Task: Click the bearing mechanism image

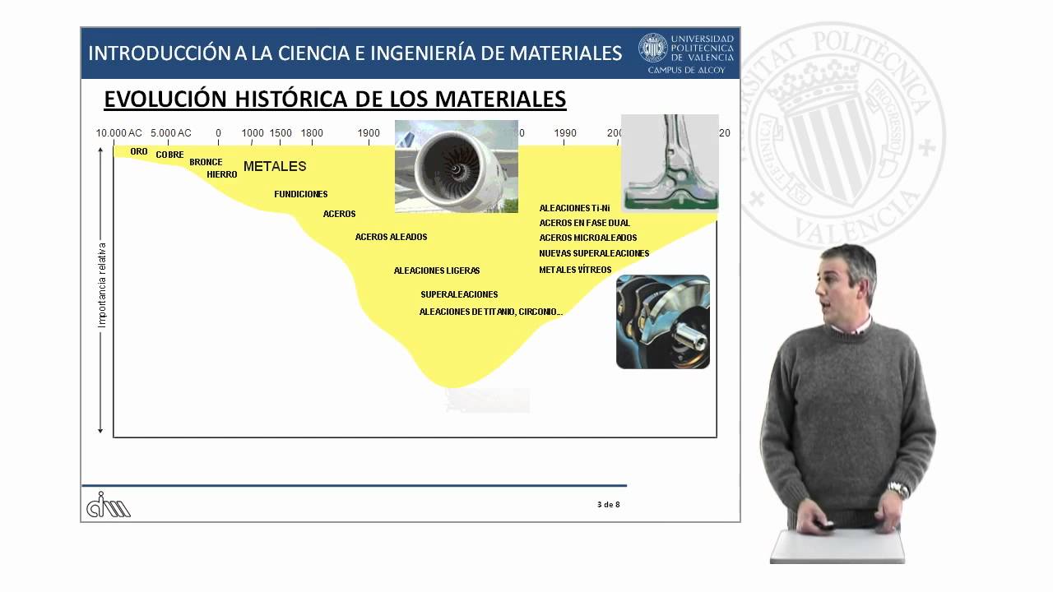Action: (x=662, y=321)
